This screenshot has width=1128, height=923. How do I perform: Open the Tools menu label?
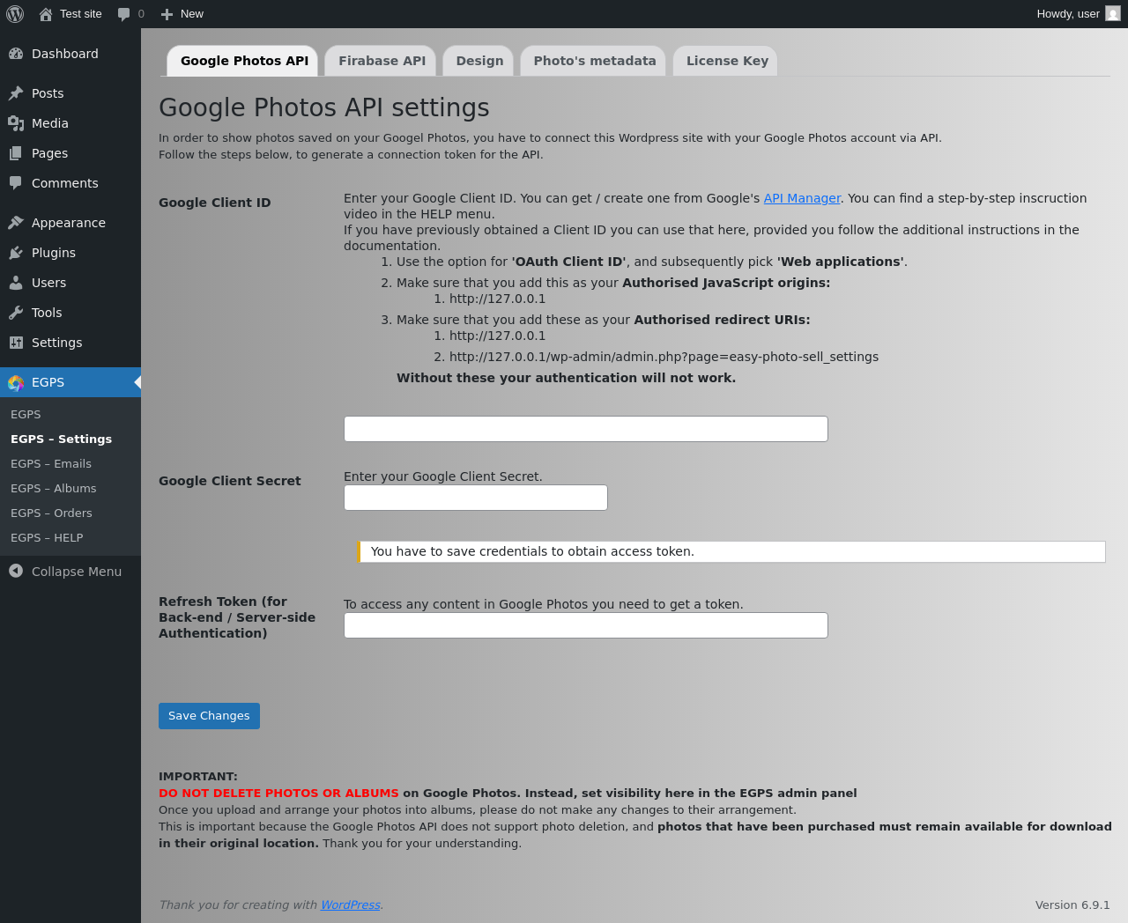point(47,313)
